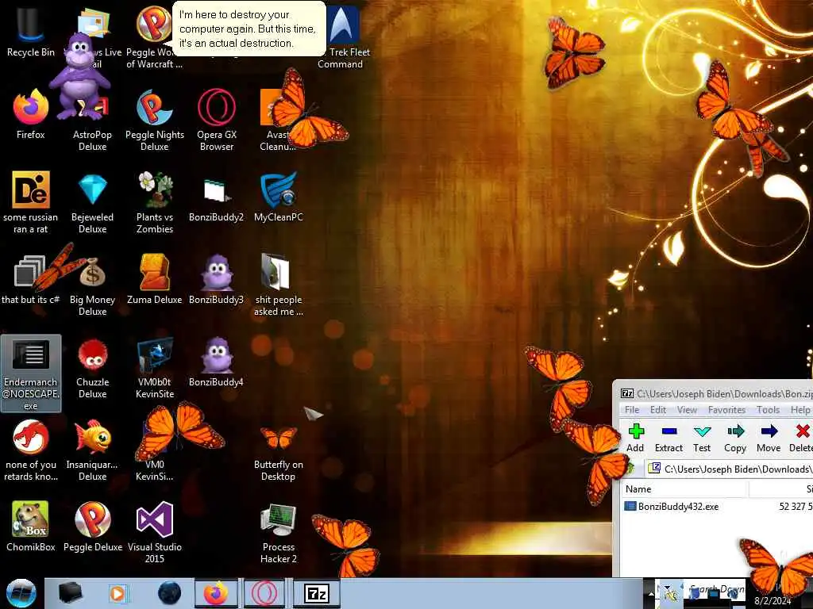Click Move in 7-Zip toolbar
Image resolution: width=813 pixels, height=609 pixels.
(769, 438)
